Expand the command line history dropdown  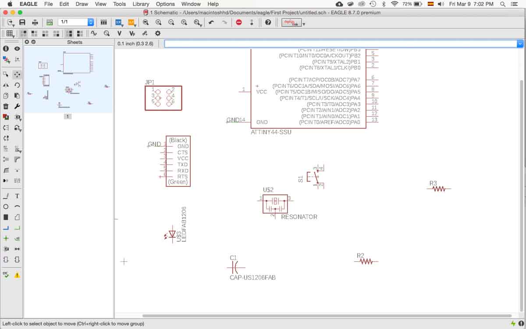tap(520, 44)
